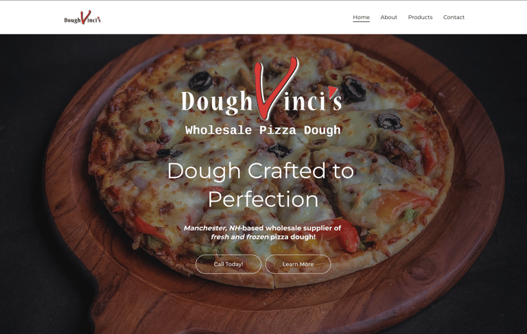Click the italic fresh and frozen text

pos(239,237)
